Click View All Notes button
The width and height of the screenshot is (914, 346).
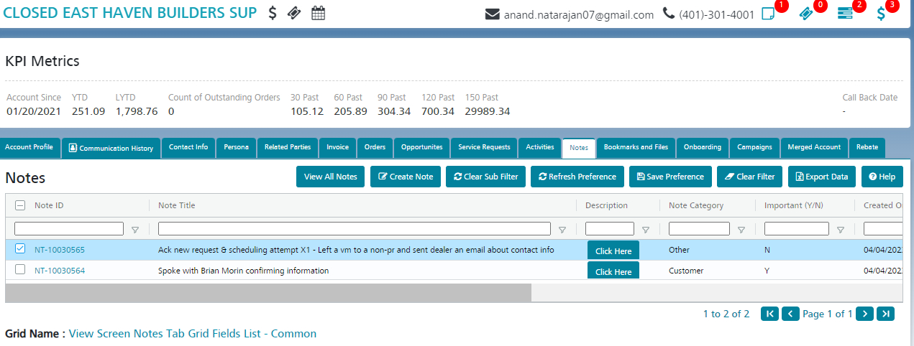pos(331,177)
